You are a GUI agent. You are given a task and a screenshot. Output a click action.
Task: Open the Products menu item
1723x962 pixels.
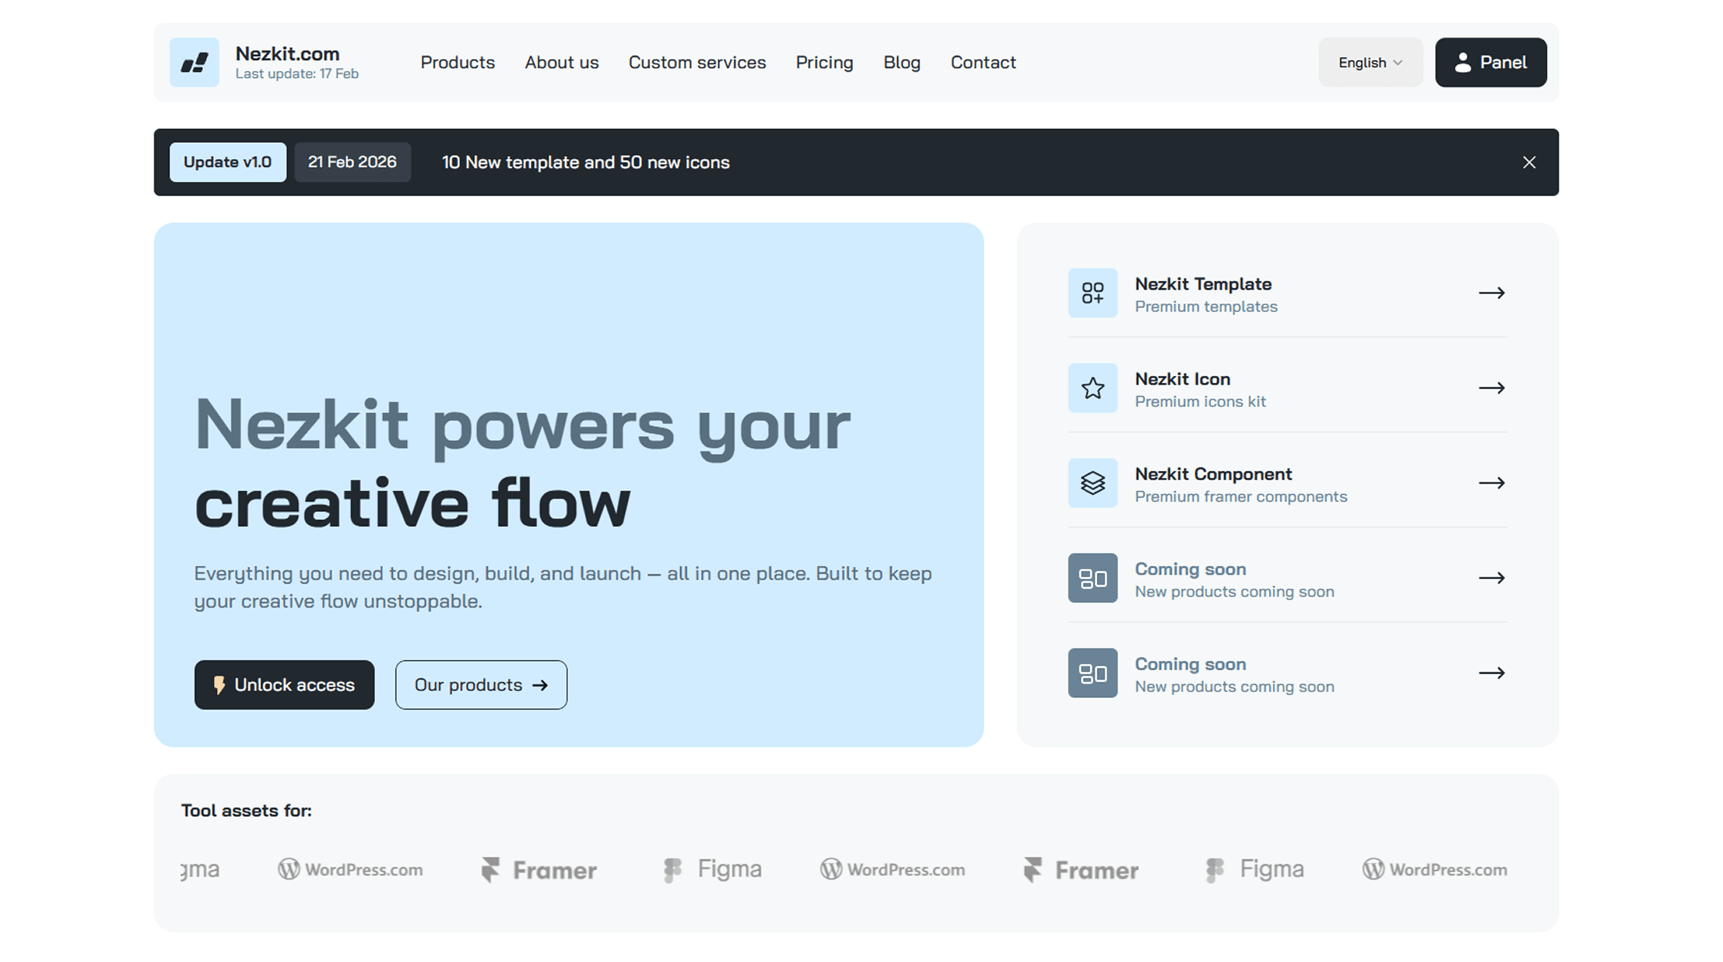coord(457,63)
